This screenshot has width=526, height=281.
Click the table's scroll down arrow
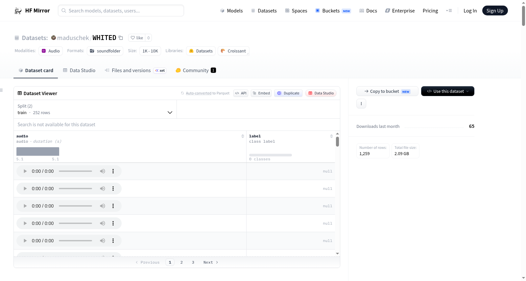pyautogui.click(x=337, y=253)
